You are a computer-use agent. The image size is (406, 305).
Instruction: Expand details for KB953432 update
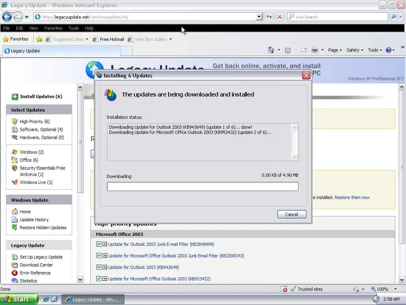[x=105, y=278]
